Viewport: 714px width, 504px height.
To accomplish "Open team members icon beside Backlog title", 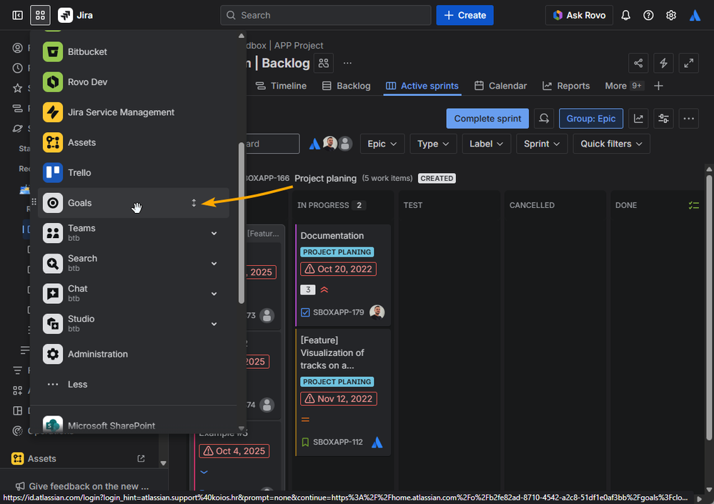I will tap(324, 64).
